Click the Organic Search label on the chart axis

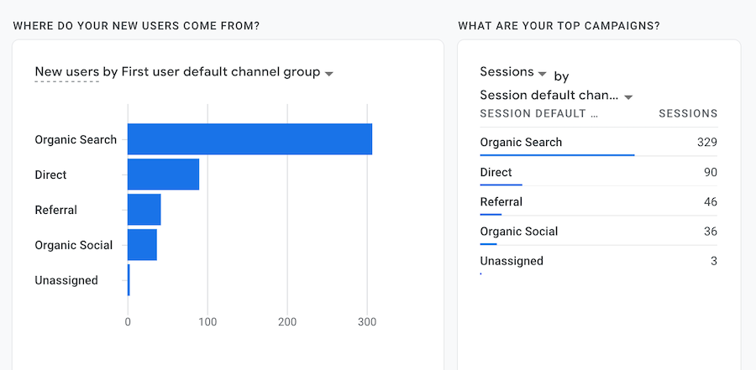[76, 139]
